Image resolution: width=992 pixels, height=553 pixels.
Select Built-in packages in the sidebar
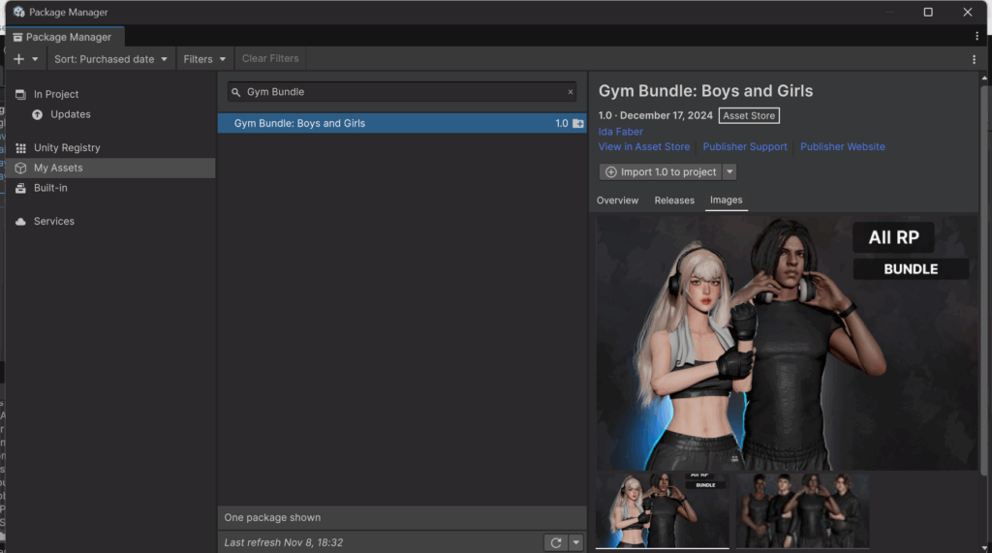50,188
